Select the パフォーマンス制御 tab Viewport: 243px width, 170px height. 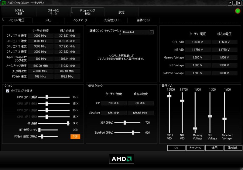(x=87, y=12)
